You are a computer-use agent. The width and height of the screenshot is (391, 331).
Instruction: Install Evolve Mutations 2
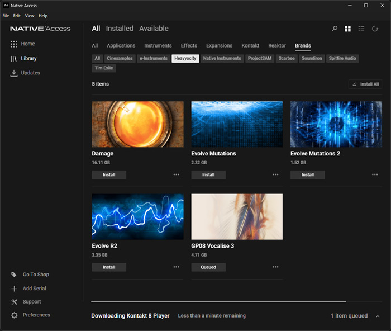click(x=307, y=174)
